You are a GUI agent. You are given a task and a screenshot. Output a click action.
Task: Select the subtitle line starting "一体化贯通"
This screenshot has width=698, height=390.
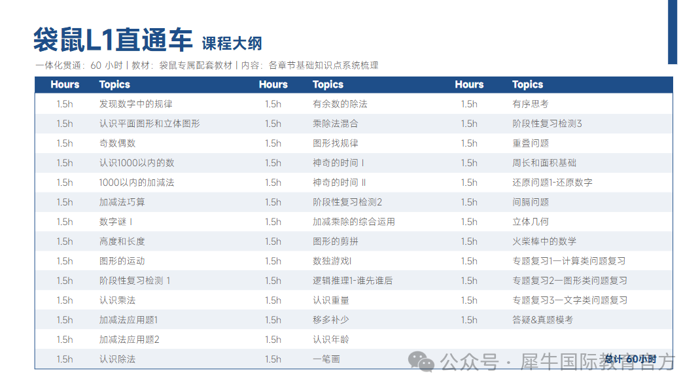[207, 65]
